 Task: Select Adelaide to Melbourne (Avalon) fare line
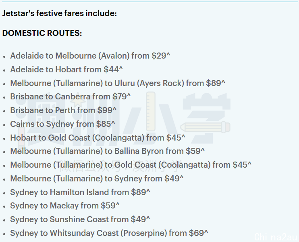(x=90, y=56)
